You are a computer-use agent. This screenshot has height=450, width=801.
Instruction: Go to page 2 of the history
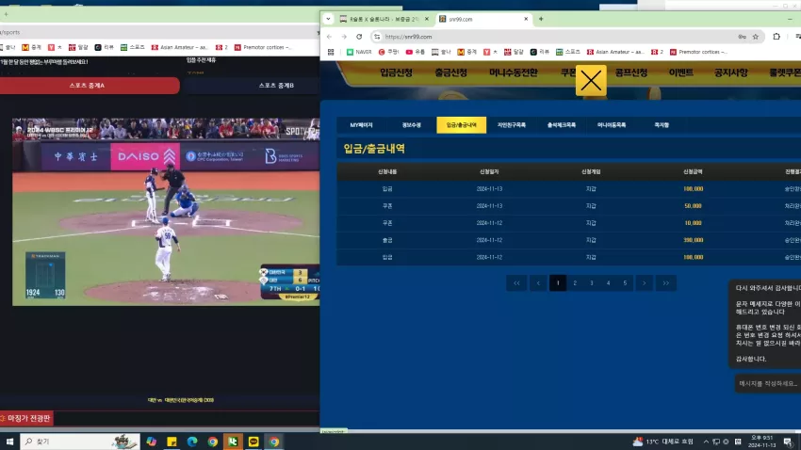575,283
